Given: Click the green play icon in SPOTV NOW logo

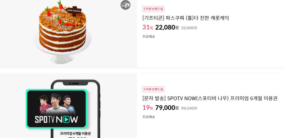Looking at the screenshot, I should tap(67, 119).
